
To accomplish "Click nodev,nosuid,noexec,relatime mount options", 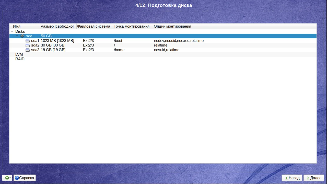I will 179,41.
